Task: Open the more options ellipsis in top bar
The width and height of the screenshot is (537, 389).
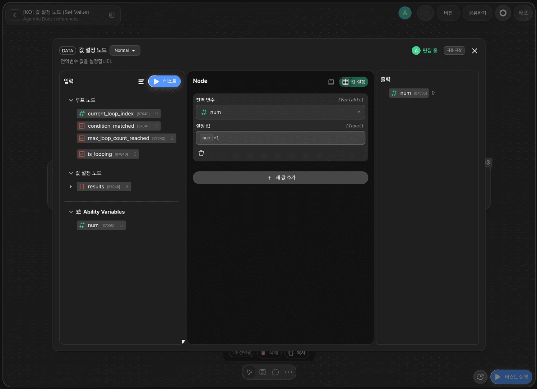Action: click(425, 13)
